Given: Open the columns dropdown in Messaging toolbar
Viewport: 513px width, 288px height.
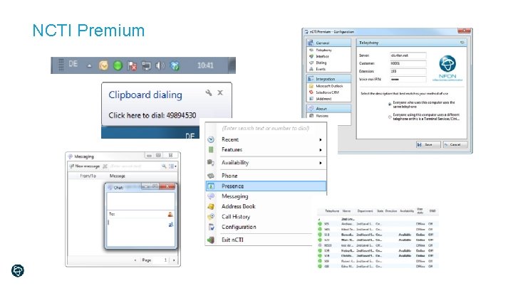Looking at the screenshot, I should tap(172, 166).
